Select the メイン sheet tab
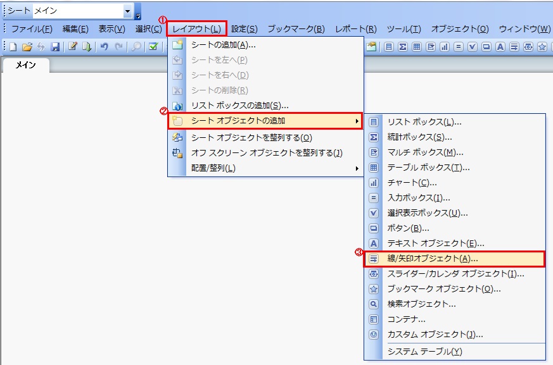 tap(26, 65)
